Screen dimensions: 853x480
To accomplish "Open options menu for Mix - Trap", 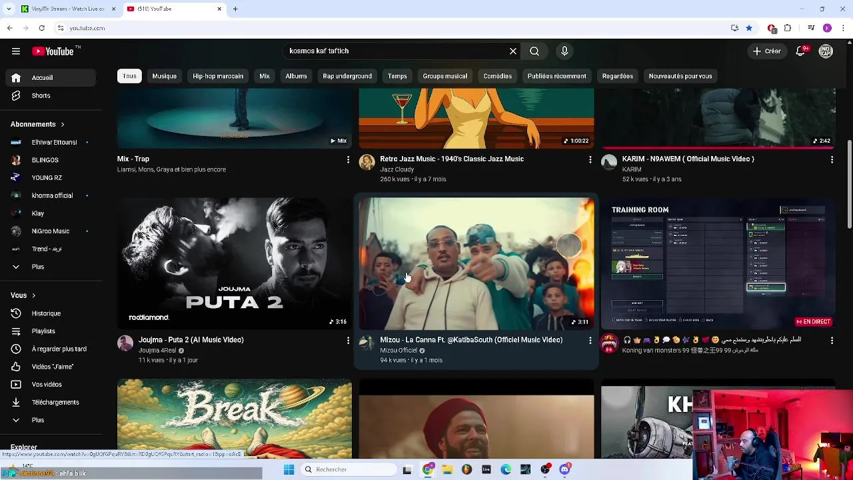I will pyautogui.click(x=348, y=160).
